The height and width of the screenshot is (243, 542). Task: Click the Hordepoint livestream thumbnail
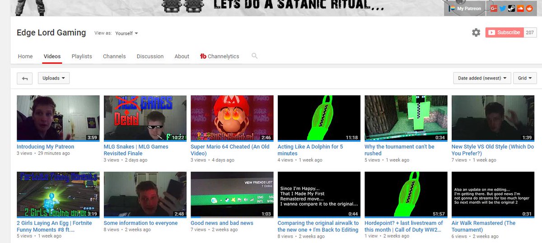click(406, 195)
